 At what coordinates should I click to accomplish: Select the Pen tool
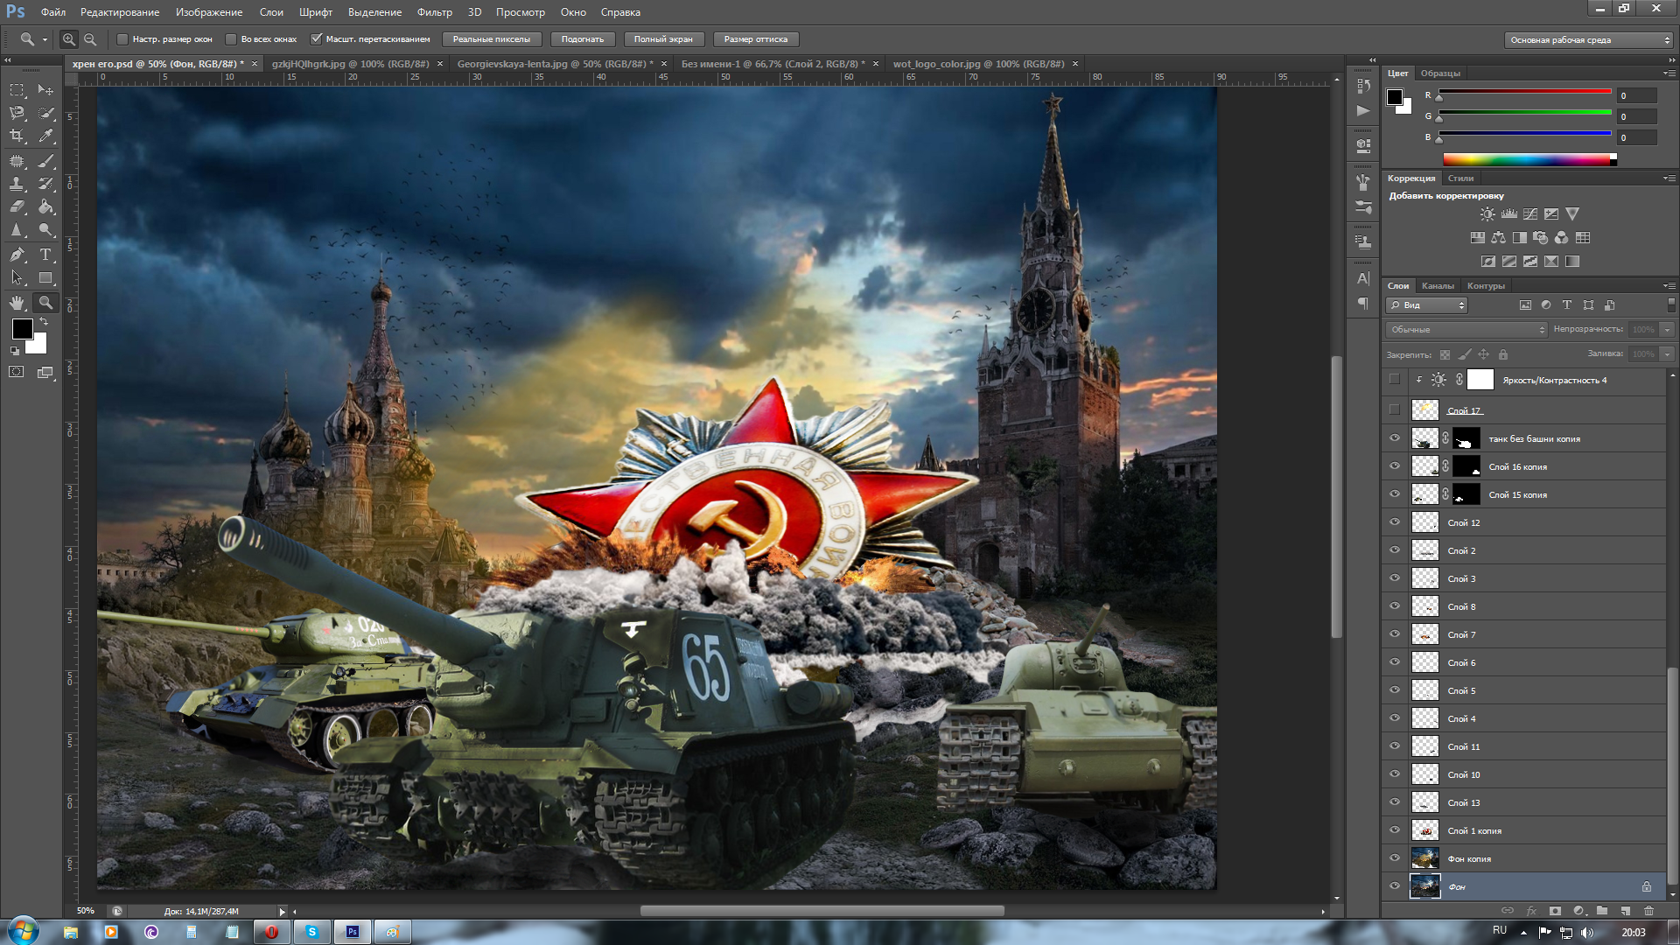coord(17,255)
